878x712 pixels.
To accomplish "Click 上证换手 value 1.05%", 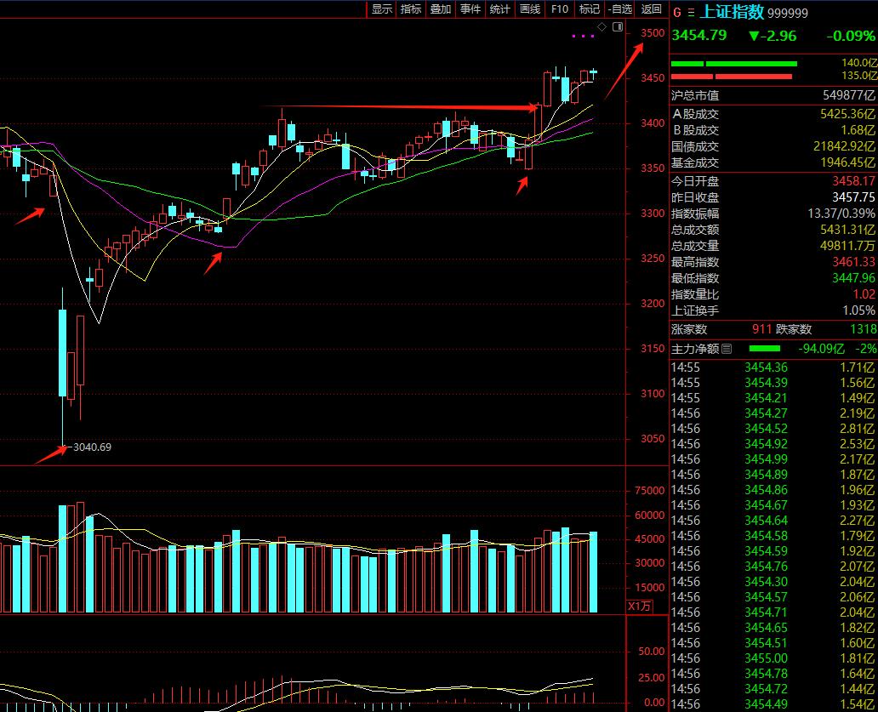I will coord(858,311).
